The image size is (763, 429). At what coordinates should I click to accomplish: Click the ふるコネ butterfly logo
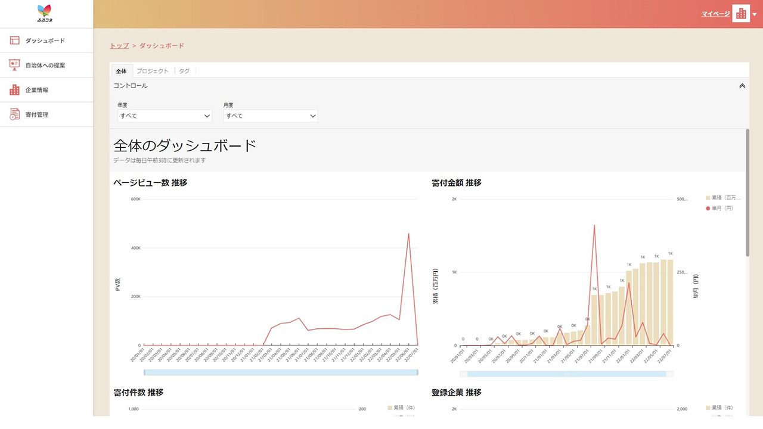(44, 13)
